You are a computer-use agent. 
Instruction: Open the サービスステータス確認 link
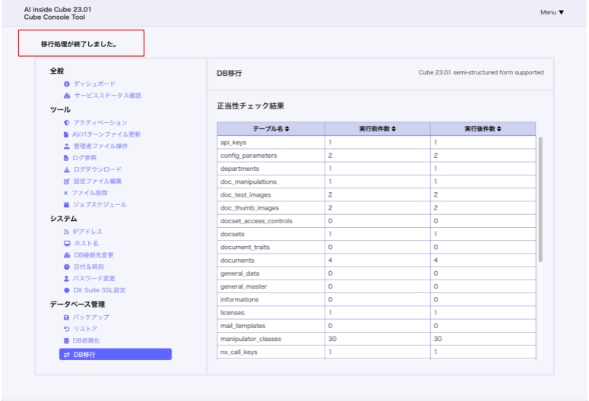(106, 96)
